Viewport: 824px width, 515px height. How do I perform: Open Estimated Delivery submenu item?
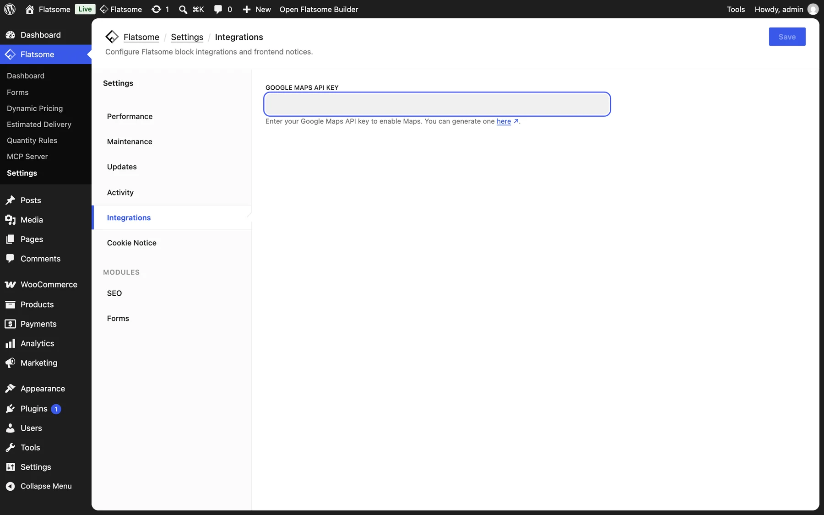point(39,125)
